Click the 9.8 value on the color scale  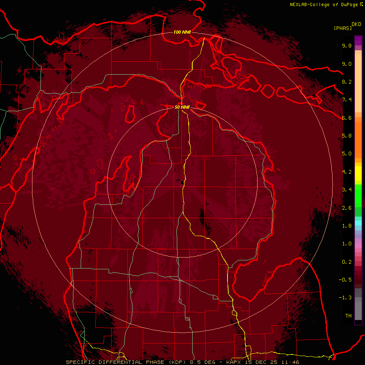pos(347,45)
